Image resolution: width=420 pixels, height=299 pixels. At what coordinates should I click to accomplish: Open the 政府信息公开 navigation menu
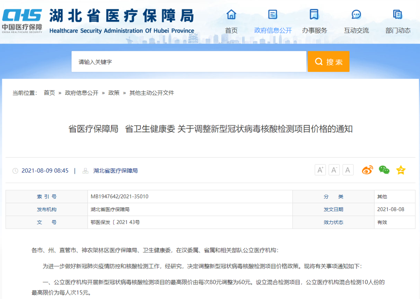273,30
